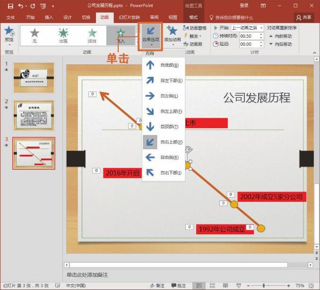320x290 pixels.
Task: Click the 公司发展历程 slide title
Action: click(257, 98)
